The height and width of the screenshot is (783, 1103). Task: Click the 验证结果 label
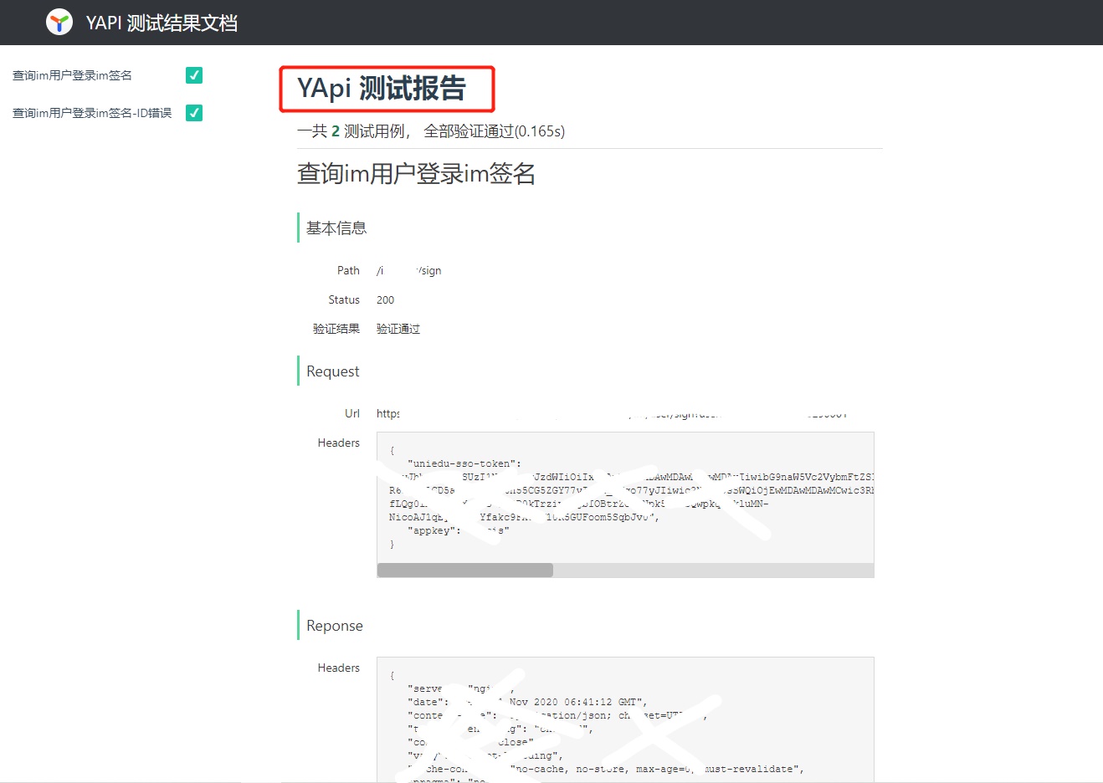tap(336, 329)
